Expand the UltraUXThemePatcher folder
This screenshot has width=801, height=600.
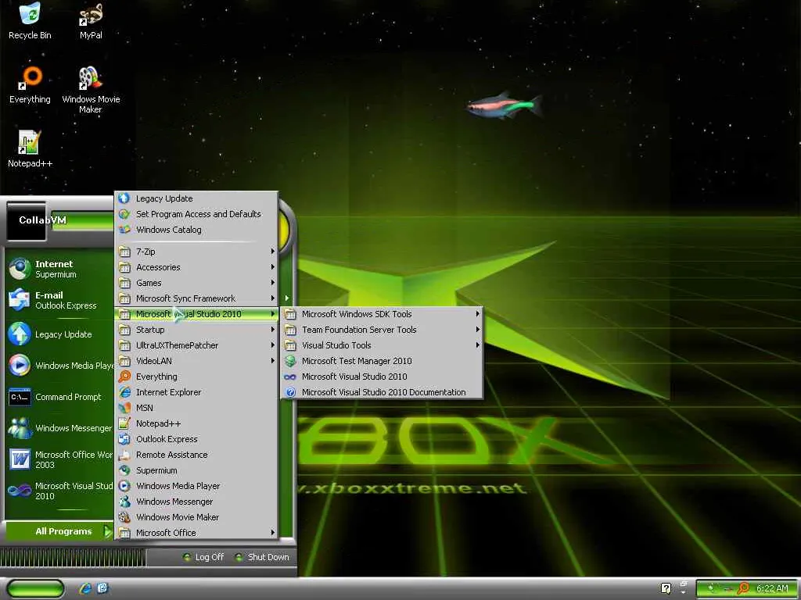(x=196, y=345)
